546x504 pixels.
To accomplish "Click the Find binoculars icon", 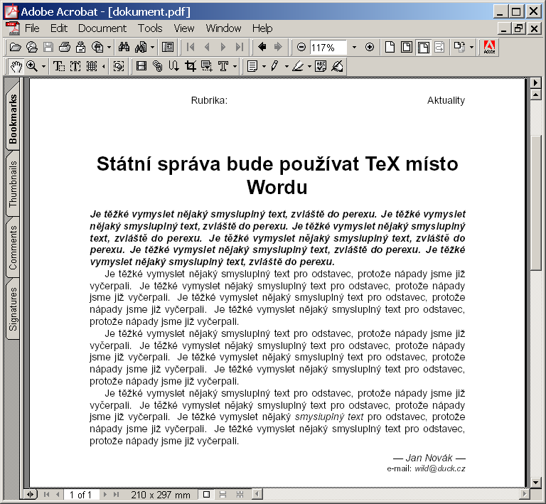I will [124, 47].
